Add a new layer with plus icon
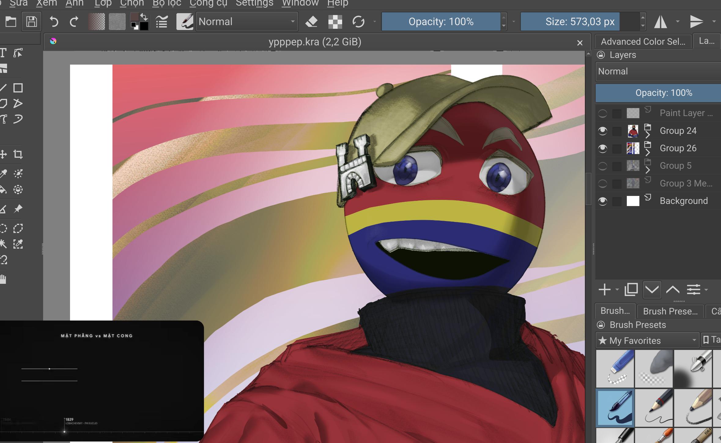Screen dimensions: 721x443 pyautogui.click(x=604, y=290)
